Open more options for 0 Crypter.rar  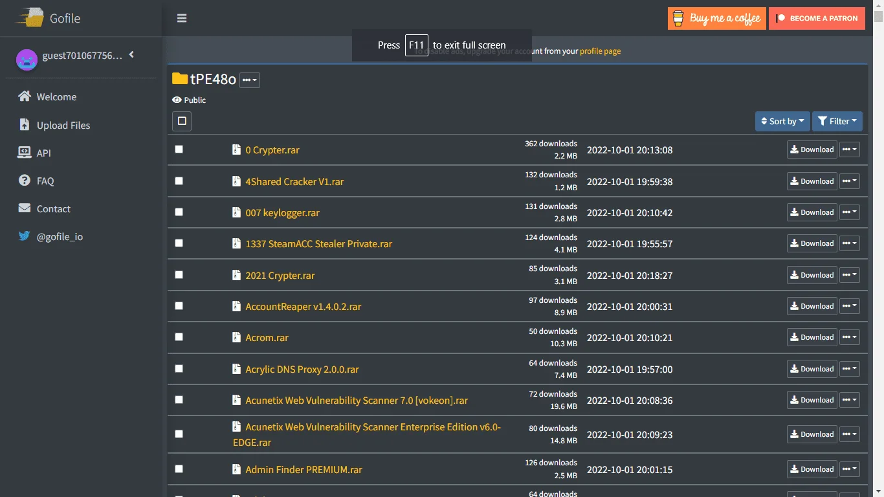click(850, 149)
